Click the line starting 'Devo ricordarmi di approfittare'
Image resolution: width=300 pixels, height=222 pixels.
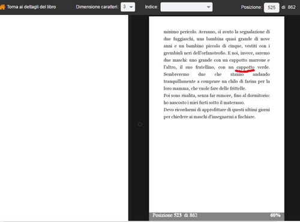(217, 110)
